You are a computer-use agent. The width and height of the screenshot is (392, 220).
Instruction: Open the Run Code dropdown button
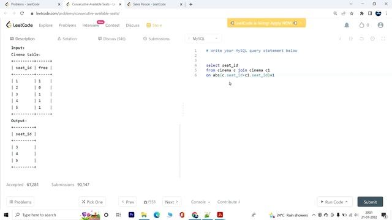(x=334, y=202)
